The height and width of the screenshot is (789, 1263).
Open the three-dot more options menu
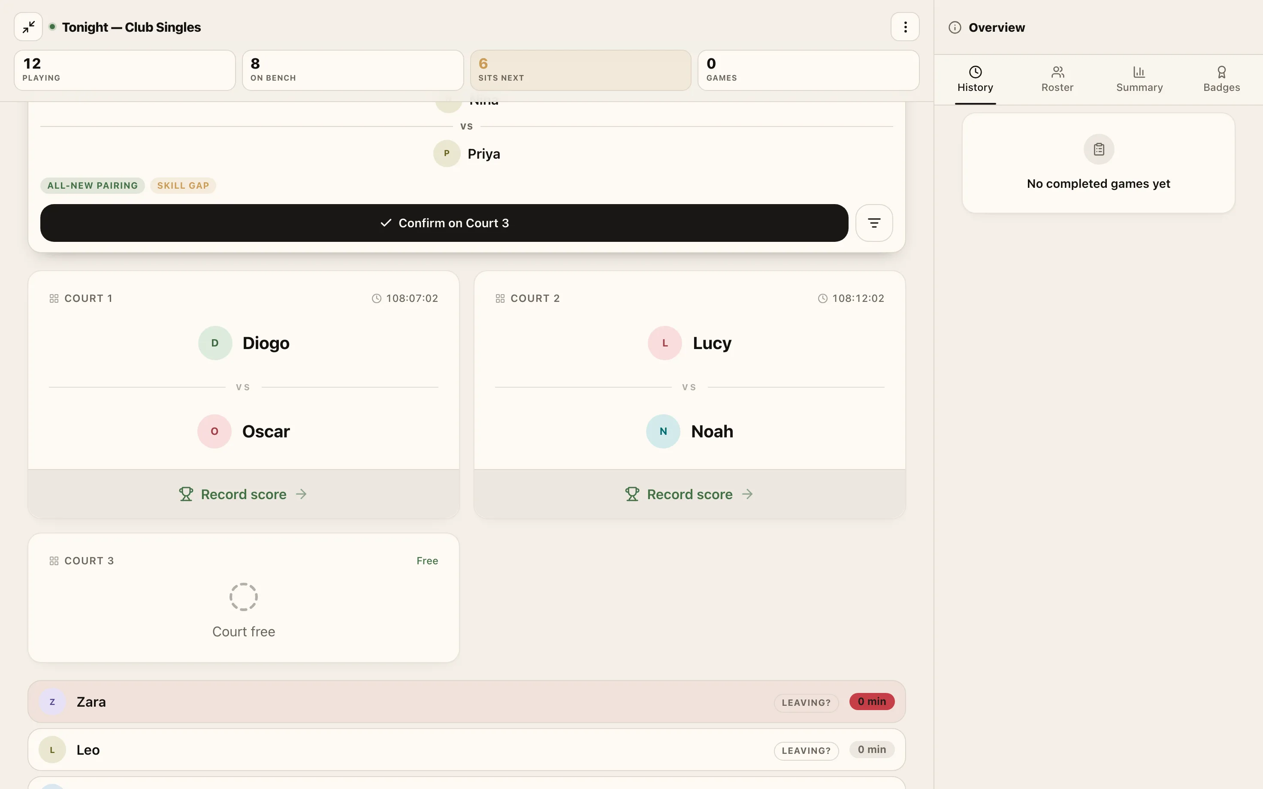tap(905, 27)
